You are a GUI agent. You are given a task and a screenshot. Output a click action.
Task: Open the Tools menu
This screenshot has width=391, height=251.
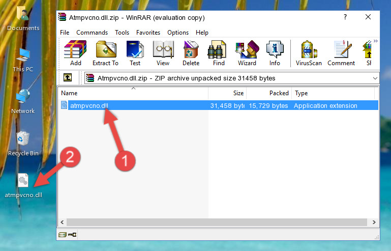122,33
